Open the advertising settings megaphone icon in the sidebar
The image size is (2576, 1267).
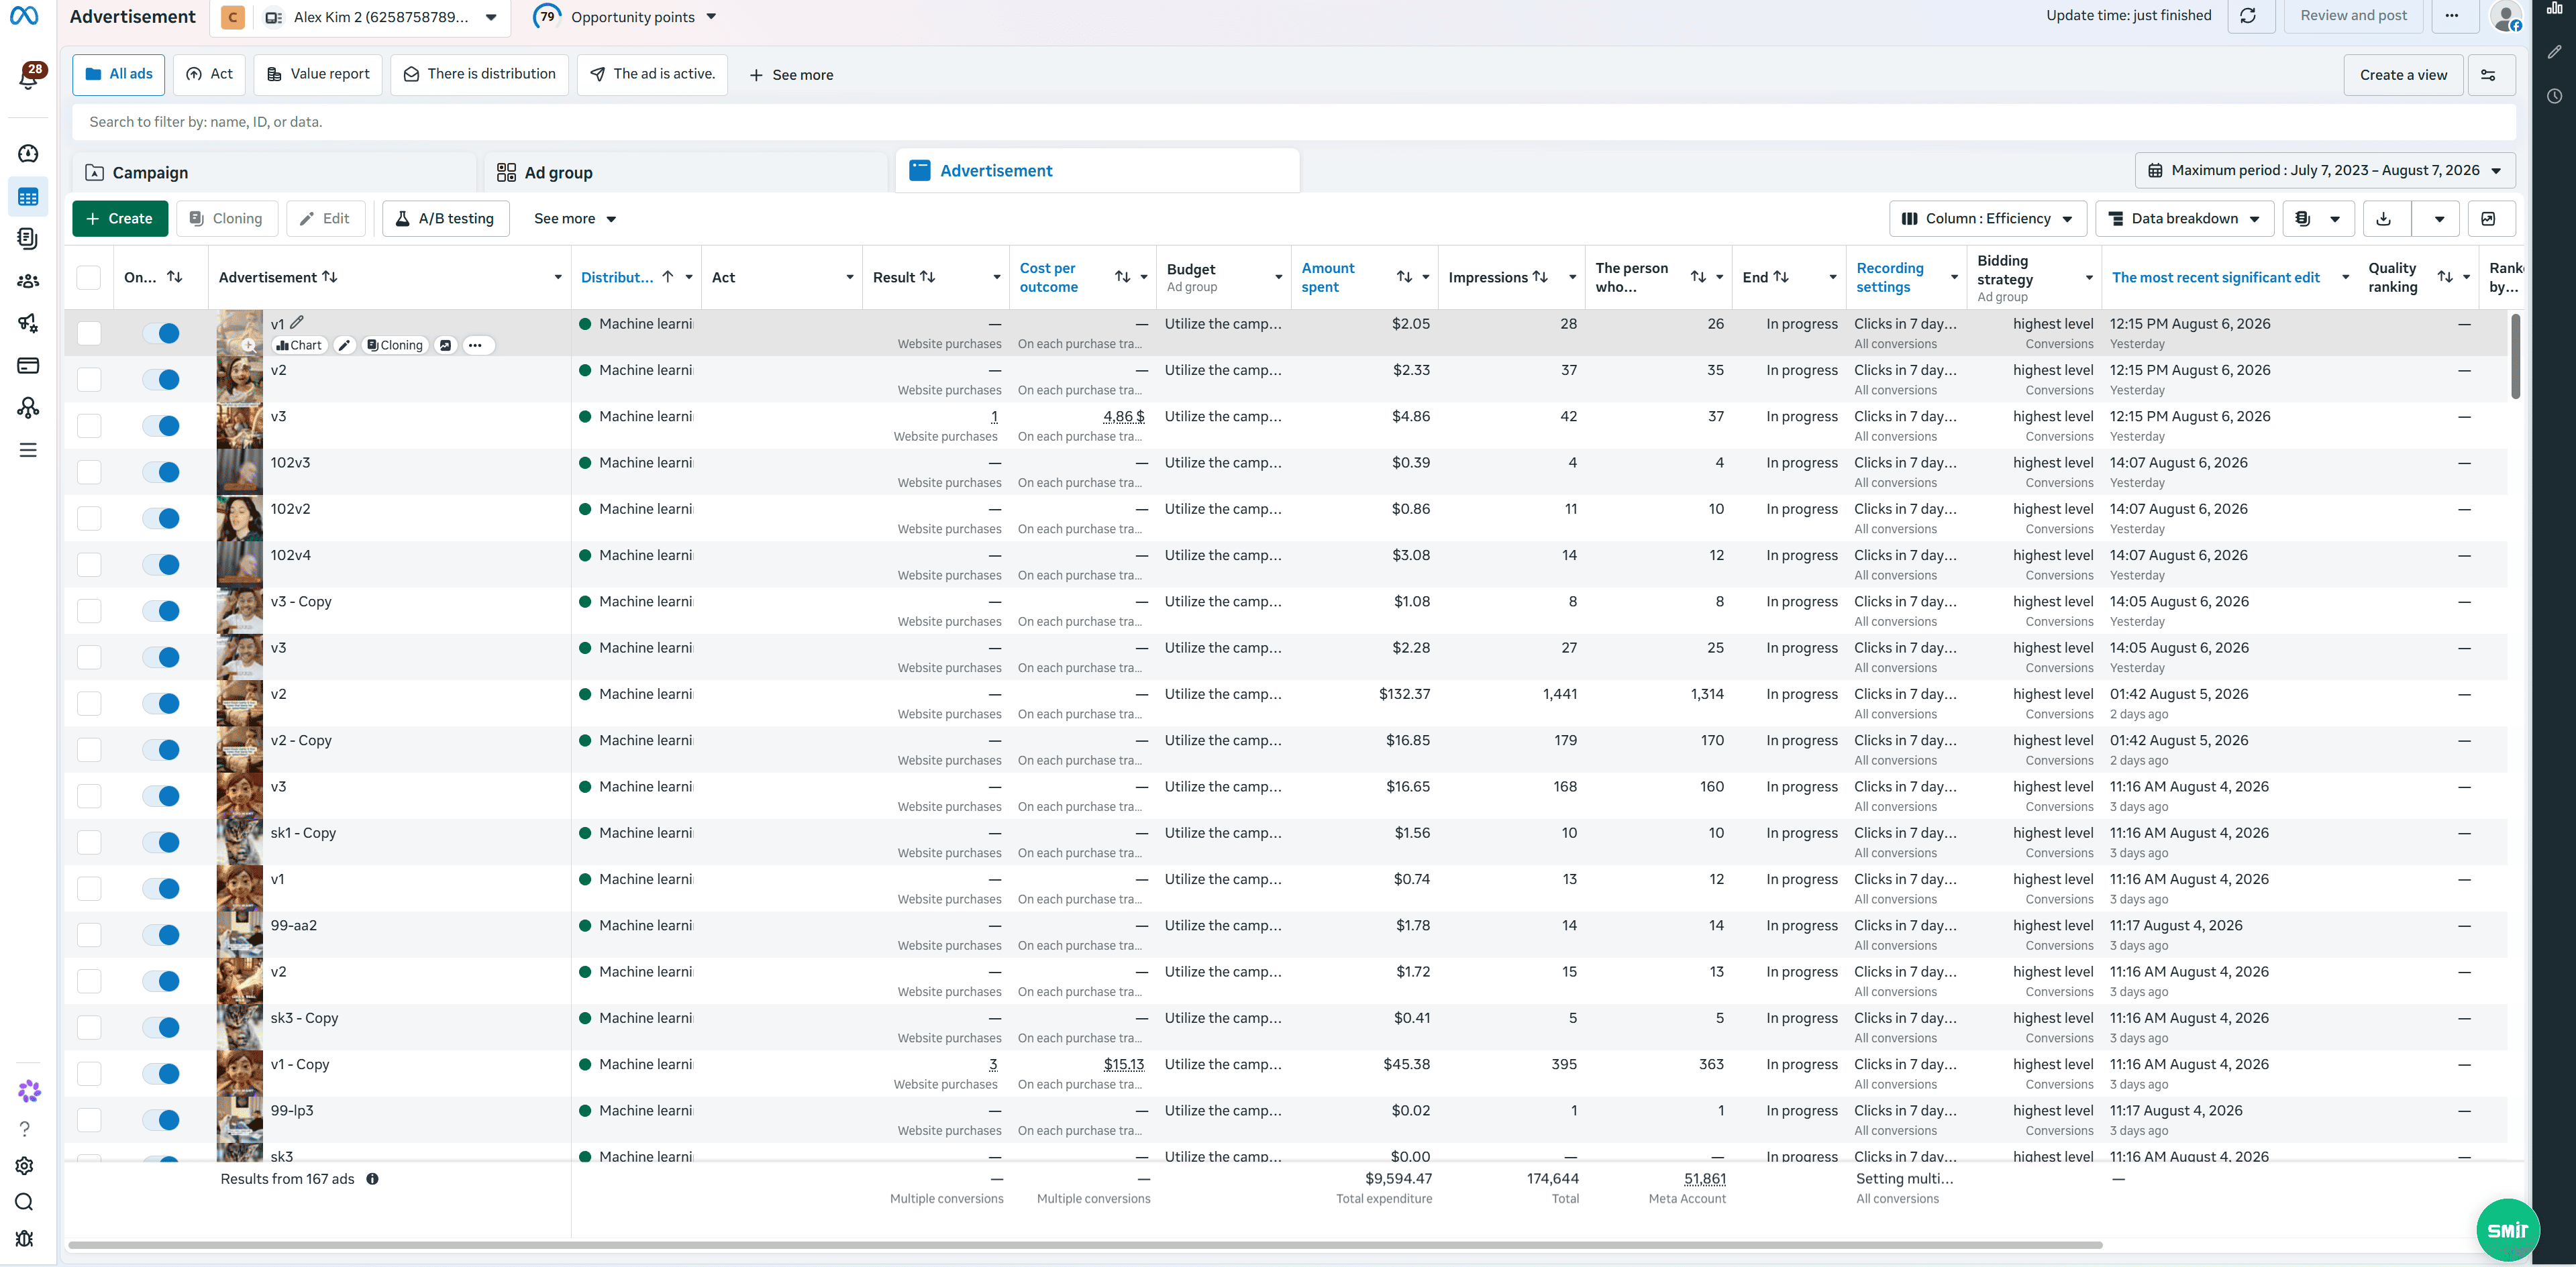coord(28,323)
